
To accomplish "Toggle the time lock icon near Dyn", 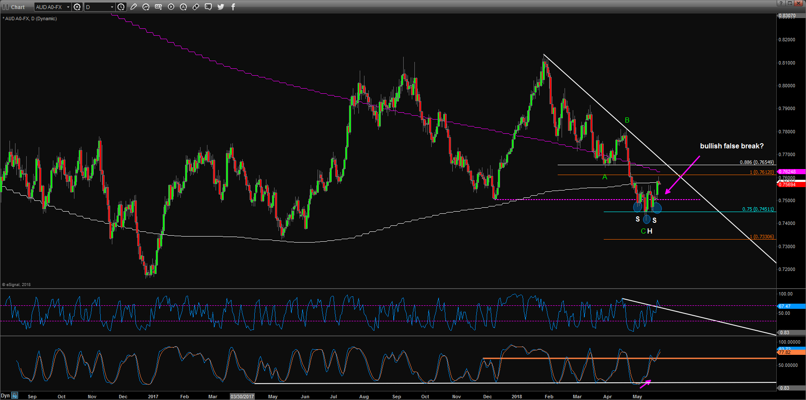I will coord(15,395).
